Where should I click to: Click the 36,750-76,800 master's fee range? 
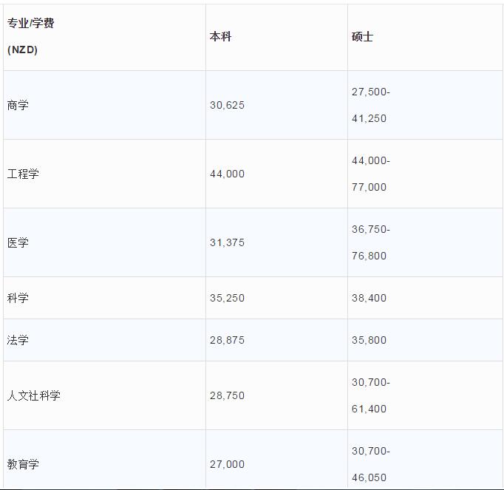pos(370,242)
